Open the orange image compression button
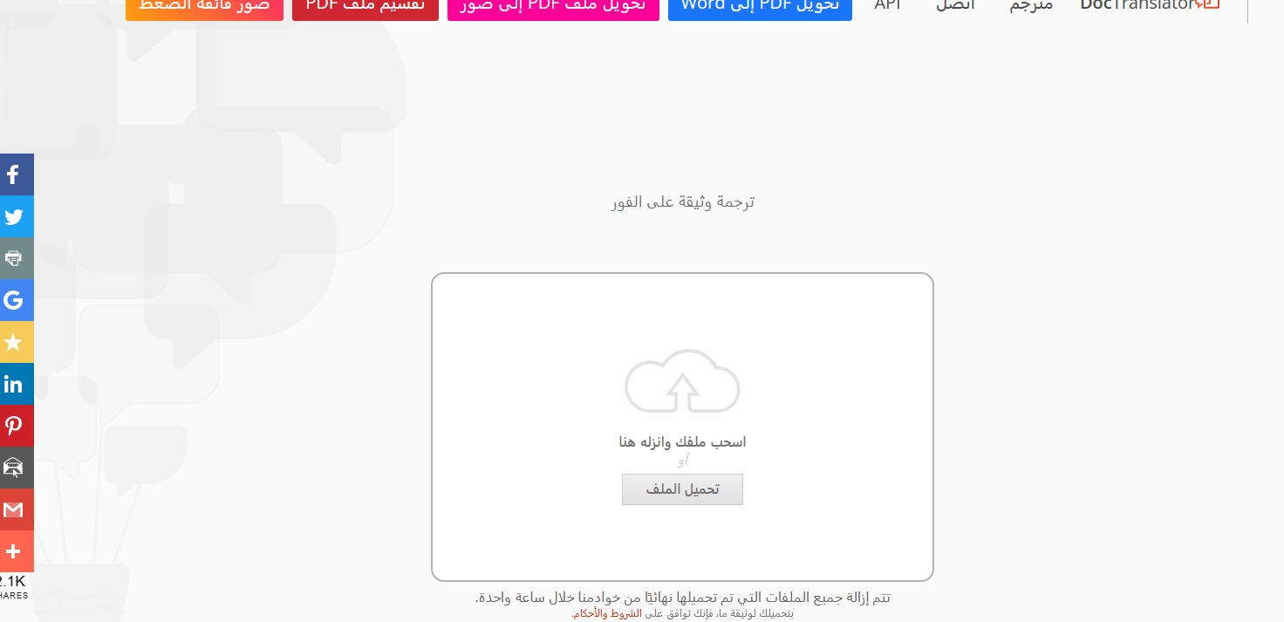The width and height of the screenshot is (1284, 622). (x=205, y=7)
